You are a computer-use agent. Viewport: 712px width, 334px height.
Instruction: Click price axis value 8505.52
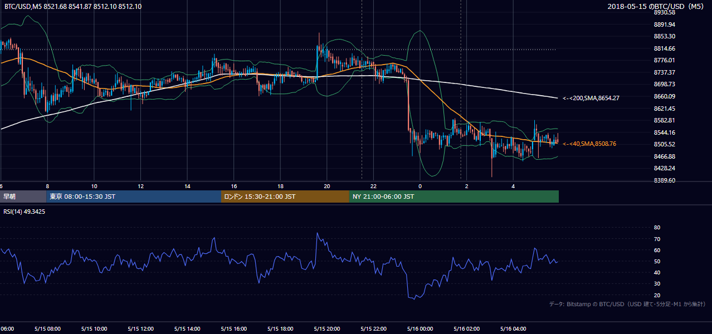point(664,144)
